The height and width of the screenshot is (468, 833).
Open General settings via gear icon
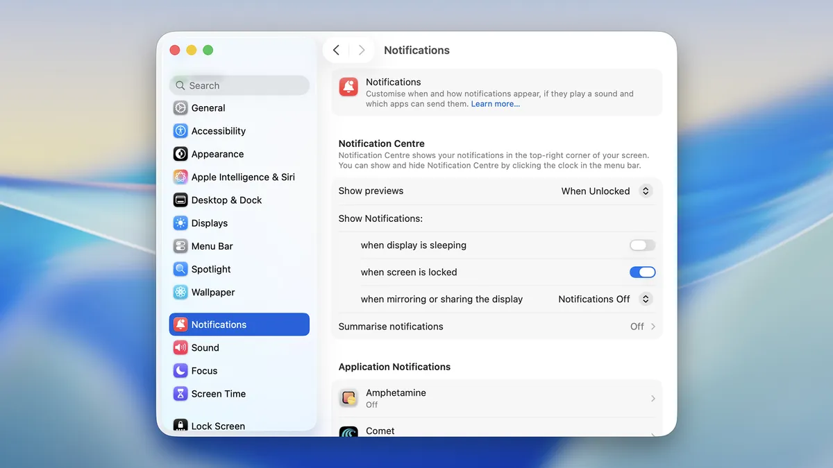pos(180,108)
